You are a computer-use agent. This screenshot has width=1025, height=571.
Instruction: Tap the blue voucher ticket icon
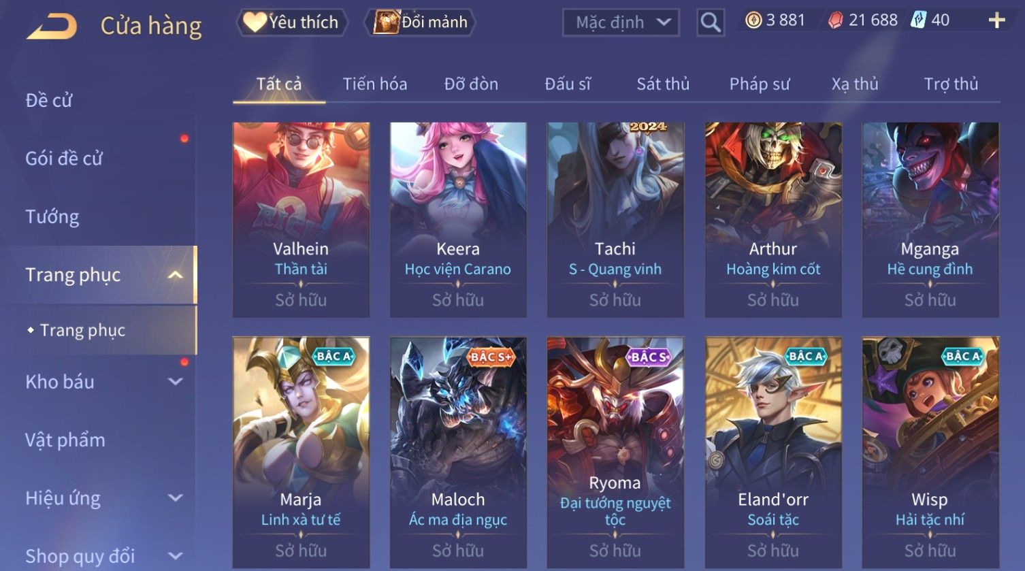tap(919, 20)
